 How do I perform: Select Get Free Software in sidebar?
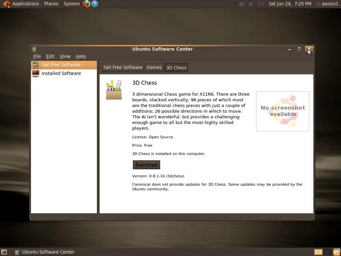(64, 65)
